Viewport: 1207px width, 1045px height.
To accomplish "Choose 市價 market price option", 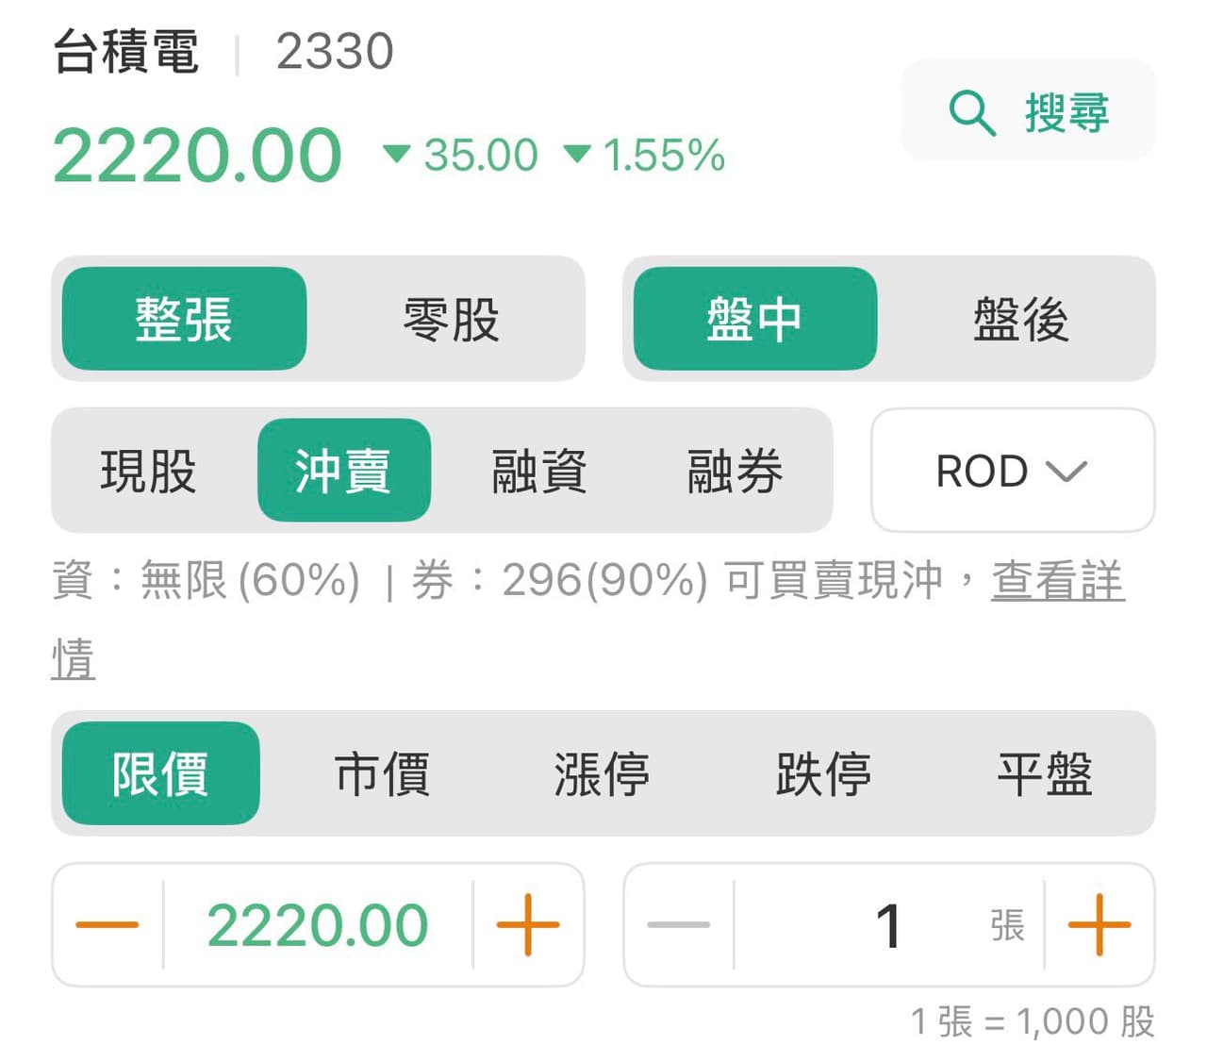I will 382,773.
